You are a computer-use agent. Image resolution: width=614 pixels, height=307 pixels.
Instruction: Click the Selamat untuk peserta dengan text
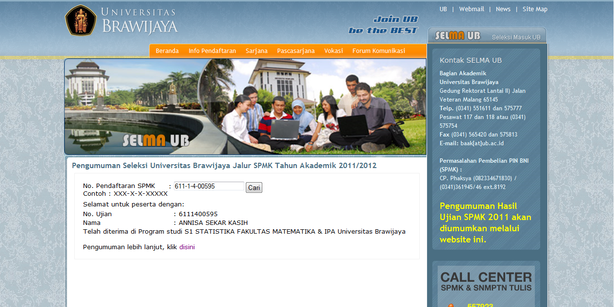[x=134, y=205]
